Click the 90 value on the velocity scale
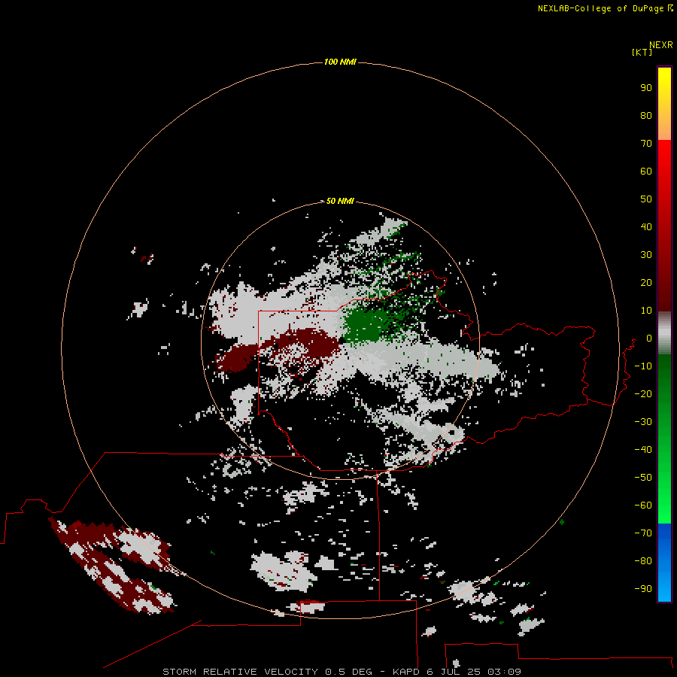 pos(646,88)
